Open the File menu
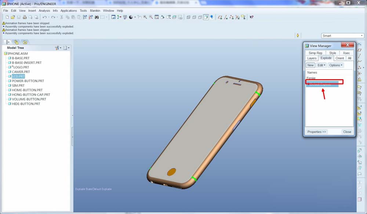Screen dimensions: 367x214 click(x=6, y=11)
